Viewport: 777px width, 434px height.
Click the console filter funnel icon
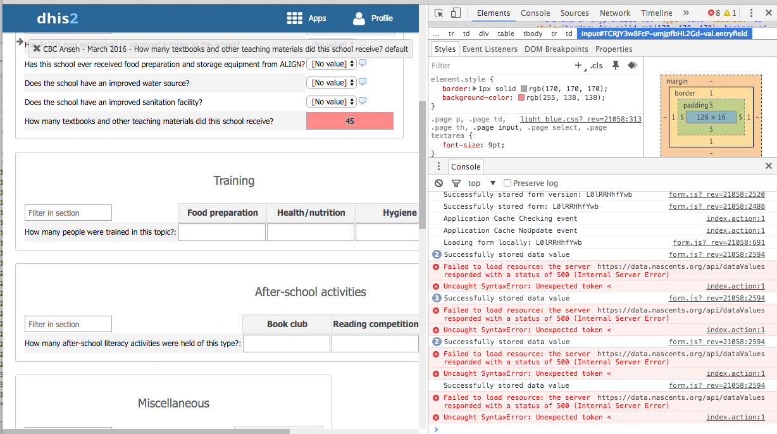(x=456, y=183)
